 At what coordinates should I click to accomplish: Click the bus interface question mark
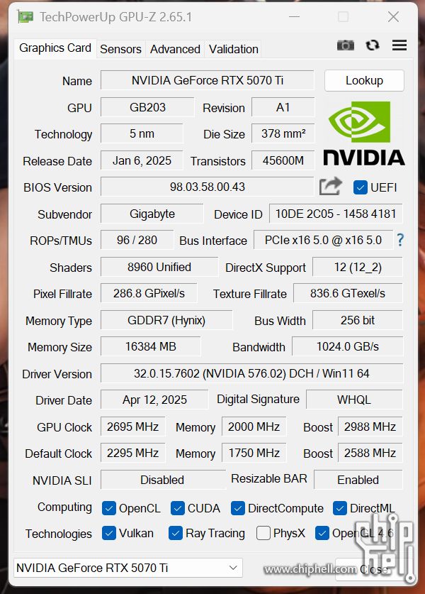[400, 240]
